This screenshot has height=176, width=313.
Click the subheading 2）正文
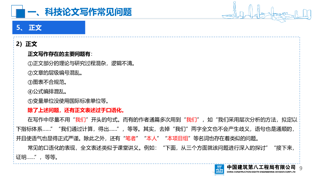(x=27, y=44)
